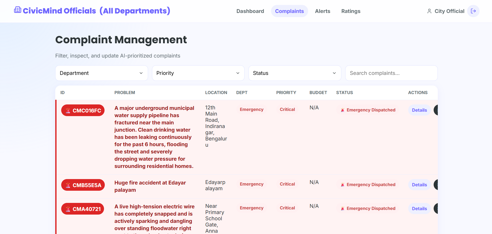The height and width of the screenshot is (234, 492).
Task: Click the City Official user icon
Action: 429,11
